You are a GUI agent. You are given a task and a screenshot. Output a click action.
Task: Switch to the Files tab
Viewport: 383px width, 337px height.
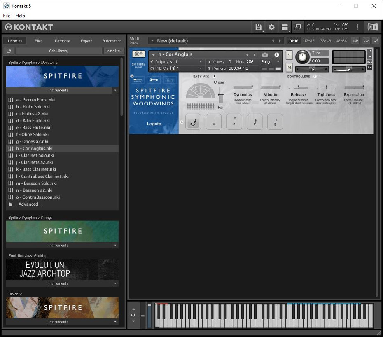(38, 41)
